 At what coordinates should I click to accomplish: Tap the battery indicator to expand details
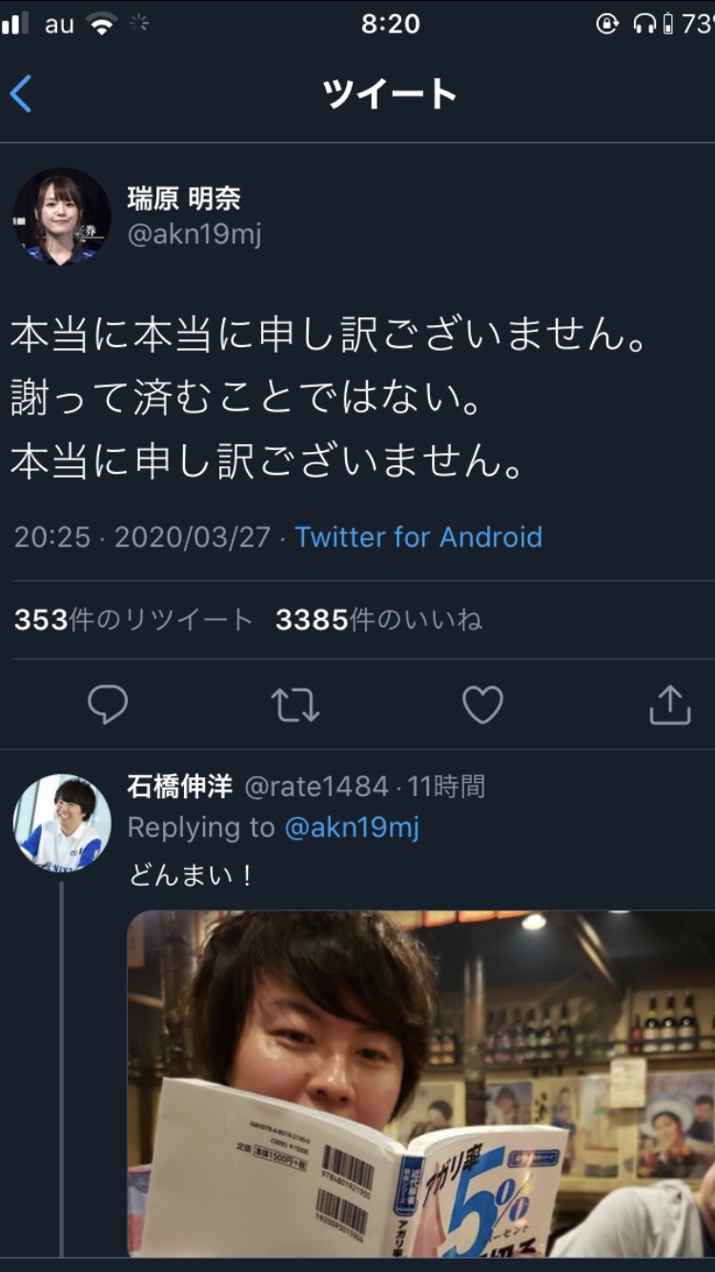point(667,24)
